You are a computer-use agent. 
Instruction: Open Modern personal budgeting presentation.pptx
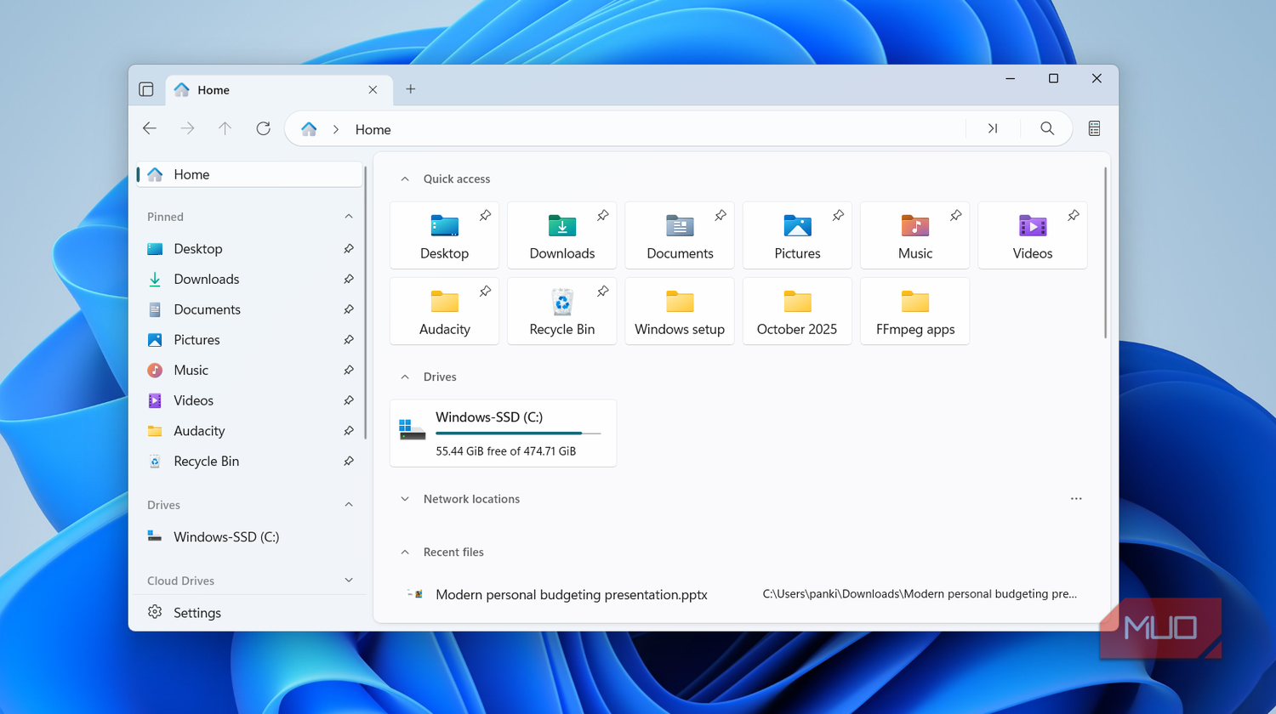[572, 595]
